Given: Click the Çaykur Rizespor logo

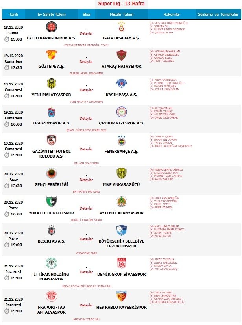Looking at the screenshot, I should [x=122, y=112].
